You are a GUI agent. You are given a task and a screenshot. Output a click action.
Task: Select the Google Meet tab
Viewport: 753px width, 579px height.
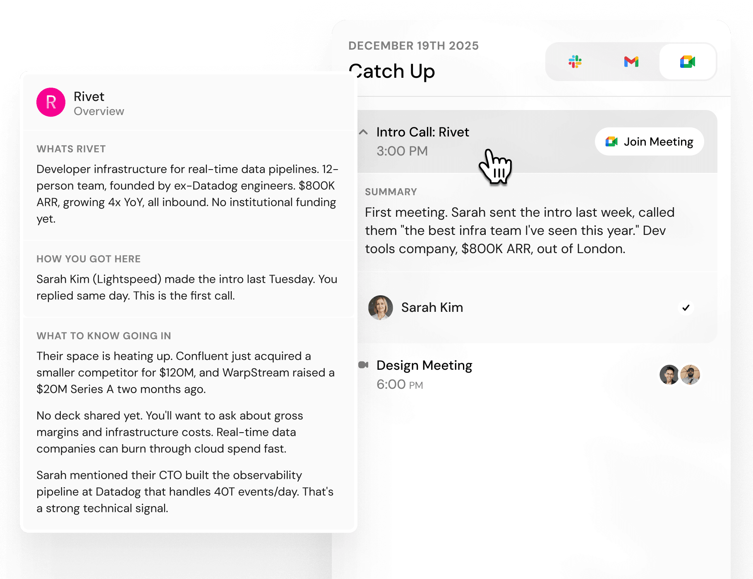pos(687,62)
